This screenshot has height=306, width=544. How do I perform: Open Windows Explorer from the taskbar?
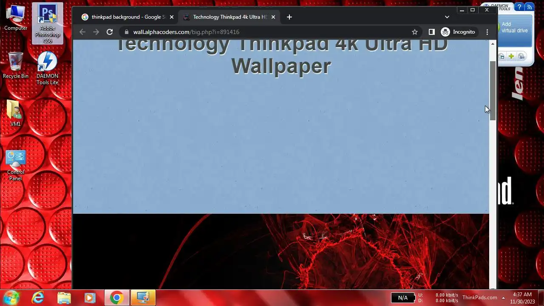(64, 298)
